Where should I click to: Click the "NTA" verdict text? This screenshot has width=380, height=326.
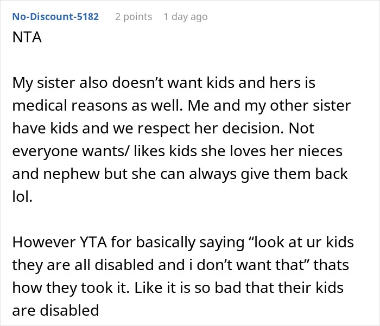[x=27, y=37]
